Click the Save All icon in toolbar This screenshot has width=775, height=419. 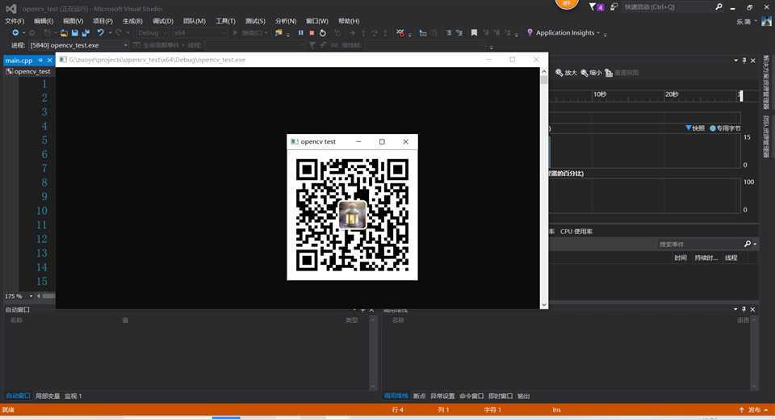point(85,33)
